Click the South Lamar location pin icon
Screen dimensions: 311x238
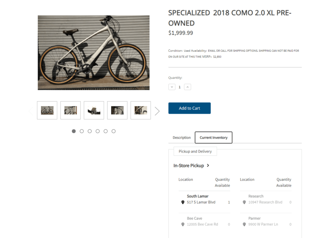[x=183, y=202]
